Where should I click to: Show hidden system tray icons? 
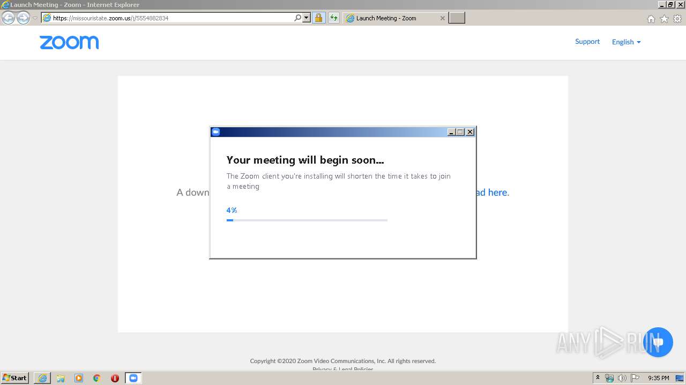(598, 378)
